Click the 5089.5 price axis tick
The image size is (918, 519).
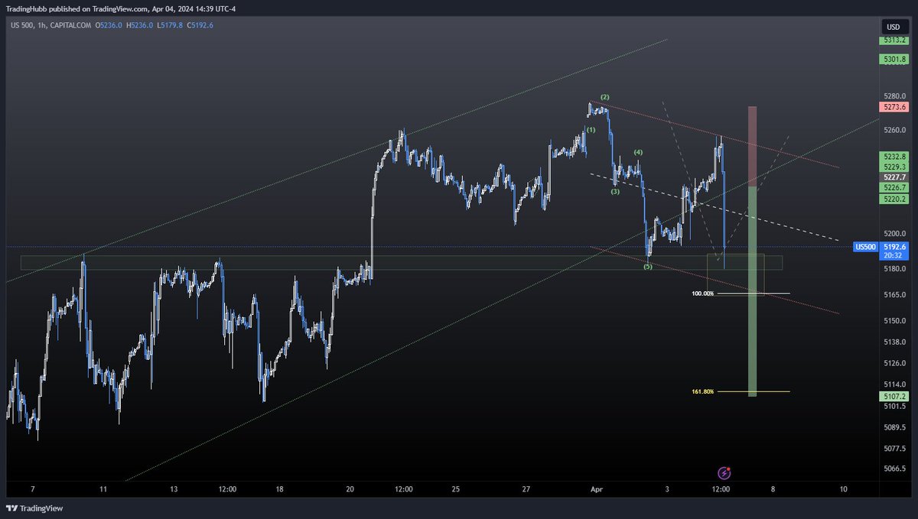point(894,427)
